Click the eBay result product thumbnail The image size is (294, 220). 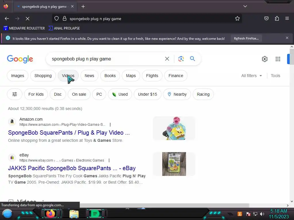pyautogui.click(x=174, y=164)
